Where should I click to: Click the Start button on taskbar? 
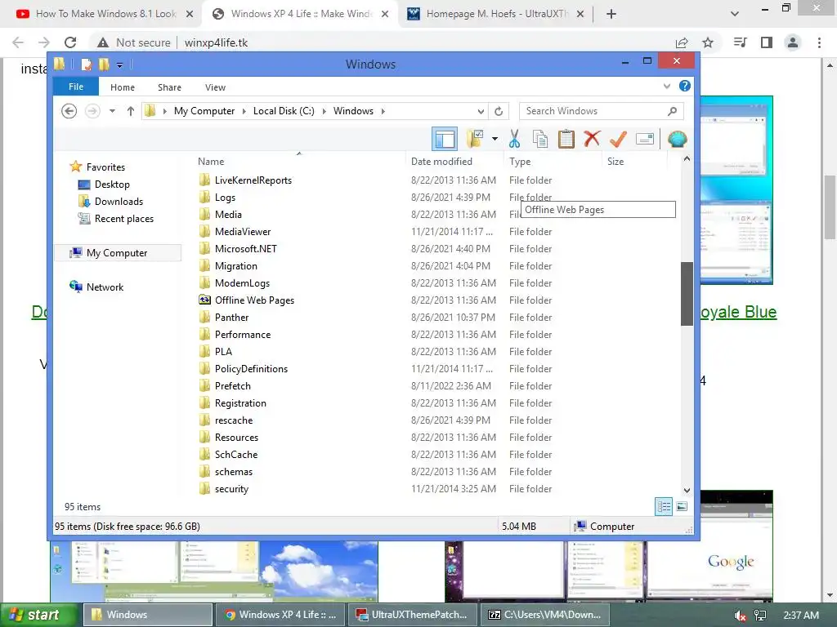(38, 615)
